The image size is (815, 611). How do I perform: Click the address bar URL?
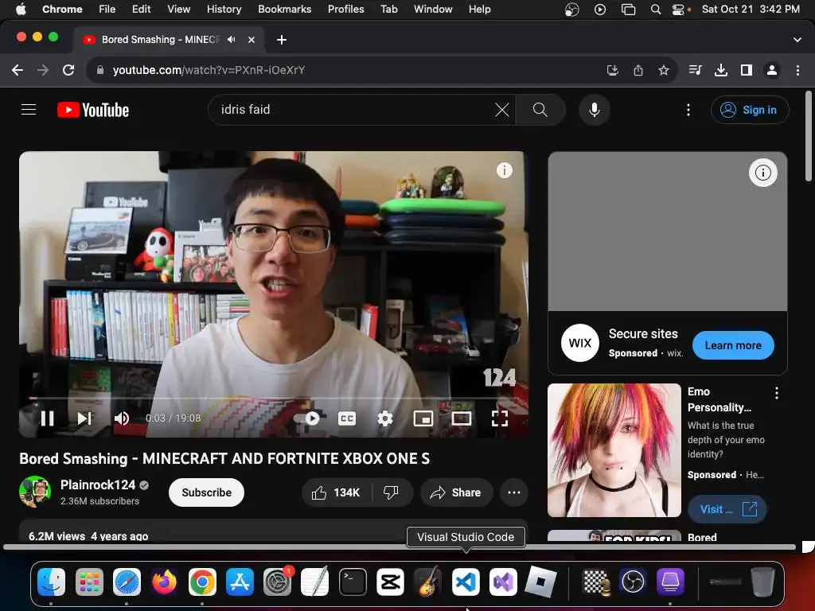(x=209, y=70)
